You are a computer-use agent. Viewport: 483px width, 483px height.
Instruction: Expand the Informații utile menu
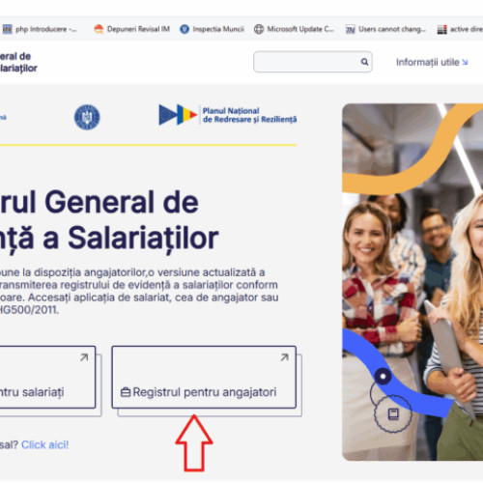432,62
